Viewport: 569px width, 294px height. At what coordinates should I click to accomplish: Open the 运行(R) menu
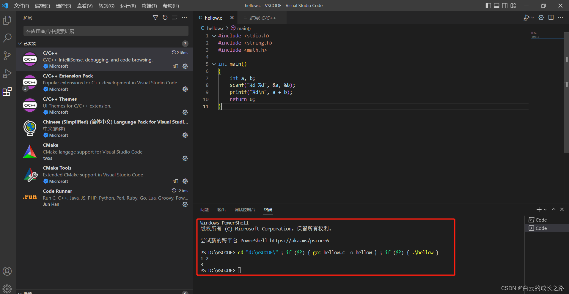pos(128,6)
